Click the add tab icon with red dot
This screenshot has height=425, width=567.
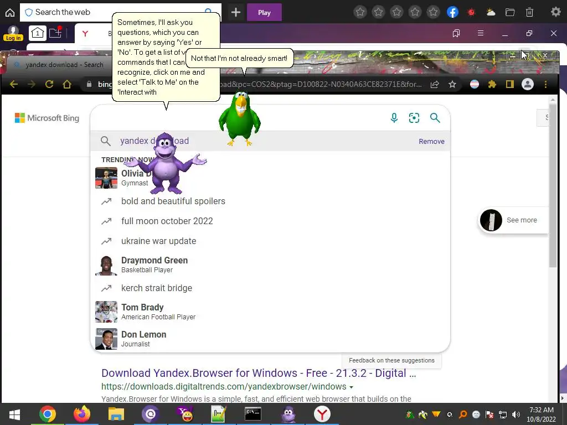pyautogui.click(x=55, y=33)
